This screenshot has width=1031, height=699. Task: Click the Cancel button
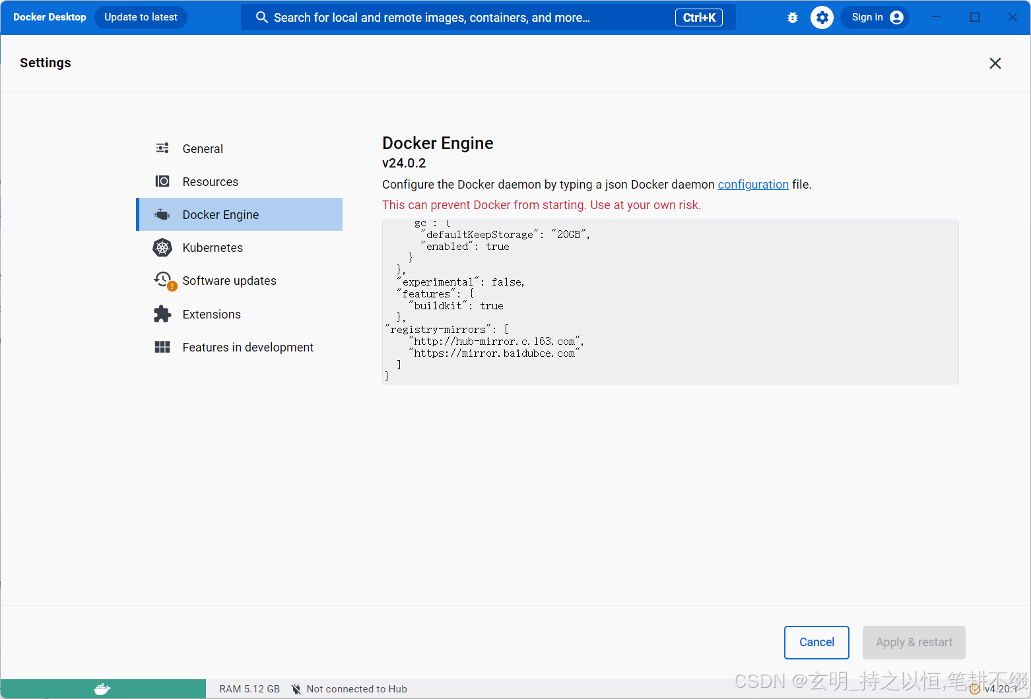[x=816, y=642]
